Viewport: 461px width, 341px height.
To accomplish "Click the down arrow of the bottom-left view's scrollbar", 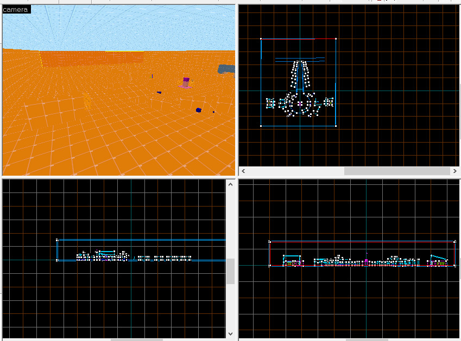I will click(x=230, y=333).
